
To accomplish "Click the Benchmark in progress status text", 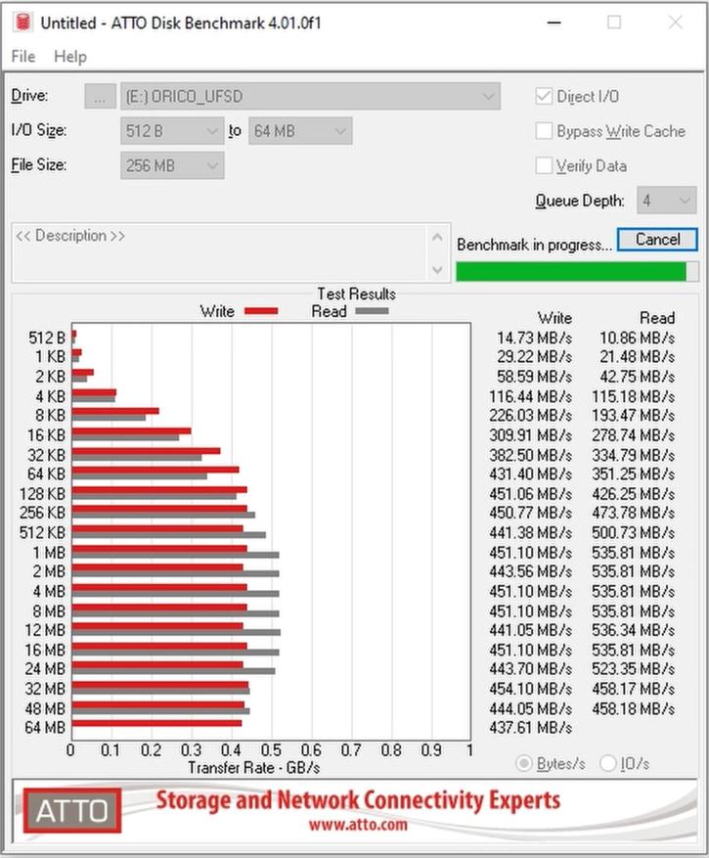I will [535, 245].
